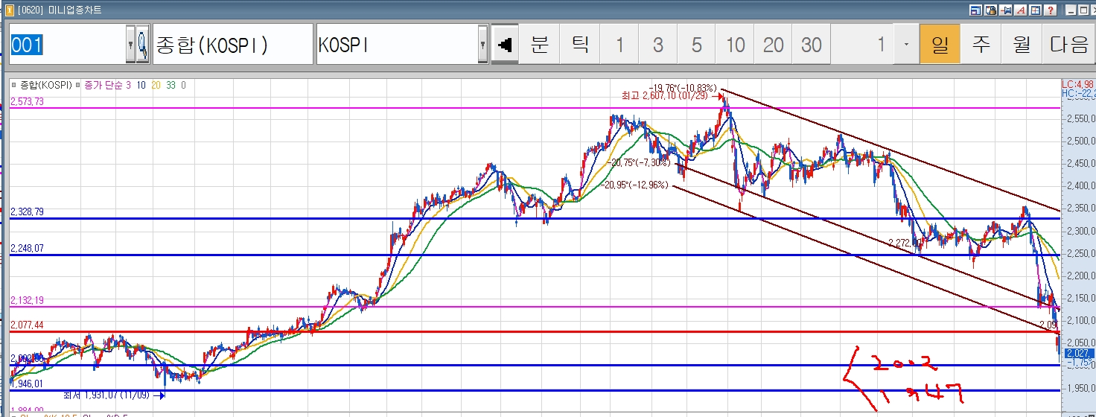Click the 2,132.19 magenta line label

pyautogui.click(x=27, y=300)
